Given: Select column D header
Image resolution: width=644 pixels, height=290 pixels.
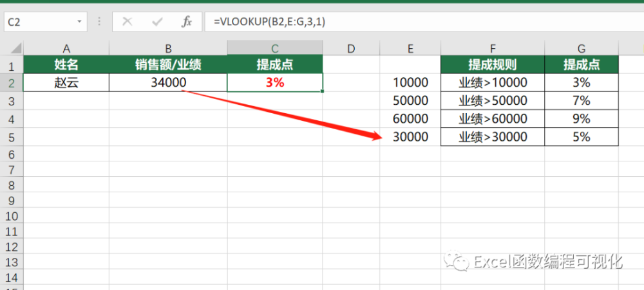Looking at the screenshot, I should point(351,49).
